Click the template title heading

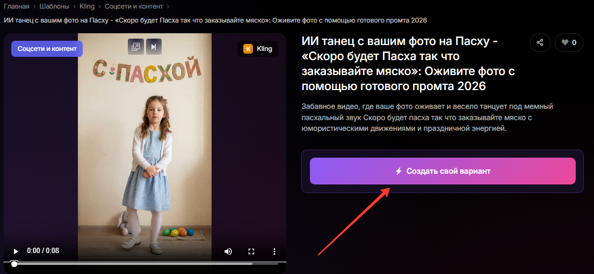coord(409,64)
